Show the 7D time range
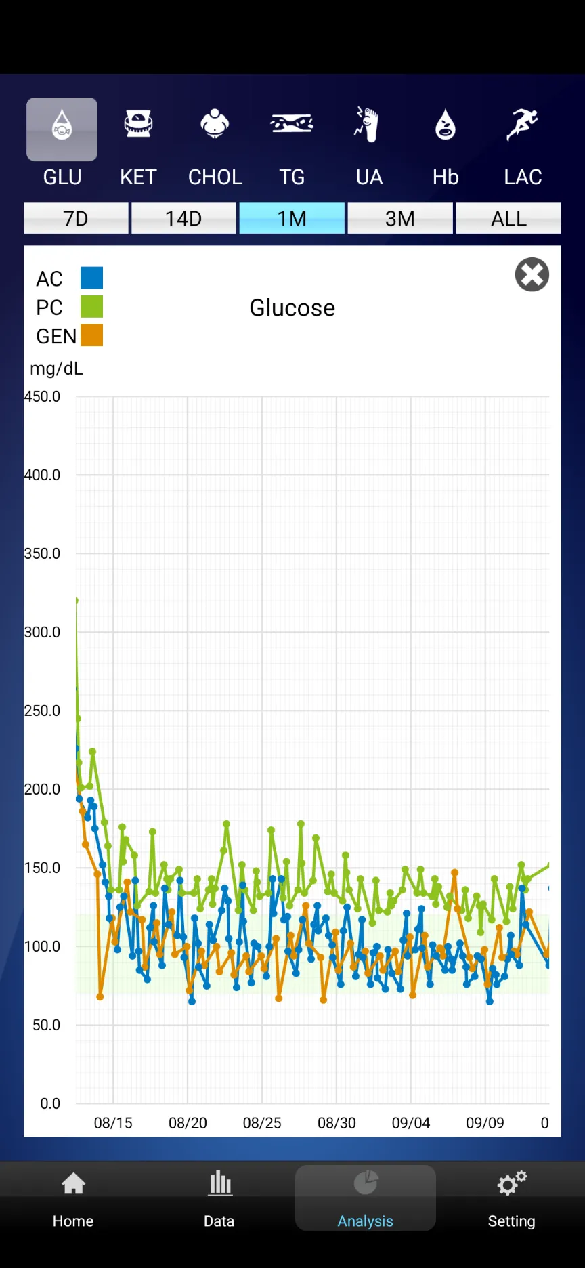Image resolution: width=585 pixels, height=1268 pixels. tap(76, 218)
